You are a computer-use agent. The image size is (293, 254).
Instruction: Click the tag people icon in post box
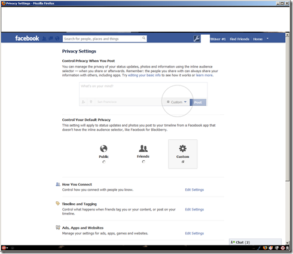click(83, 102)
